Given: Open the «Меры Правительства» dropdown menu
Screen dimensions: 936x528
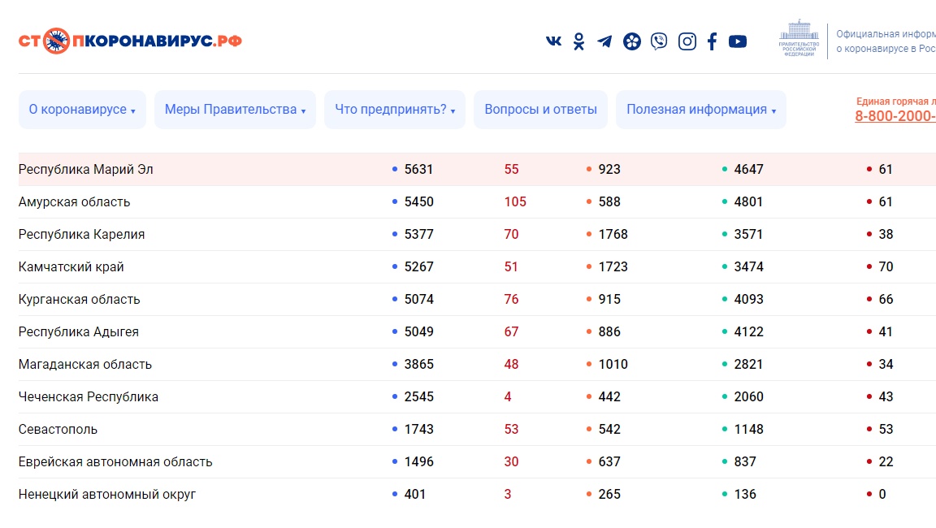Looking at the screenshot, I should tap(235, 110).
